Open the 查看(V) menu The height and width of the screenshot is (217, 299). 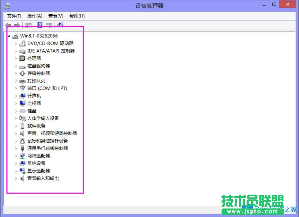click(x=56, y=16)
